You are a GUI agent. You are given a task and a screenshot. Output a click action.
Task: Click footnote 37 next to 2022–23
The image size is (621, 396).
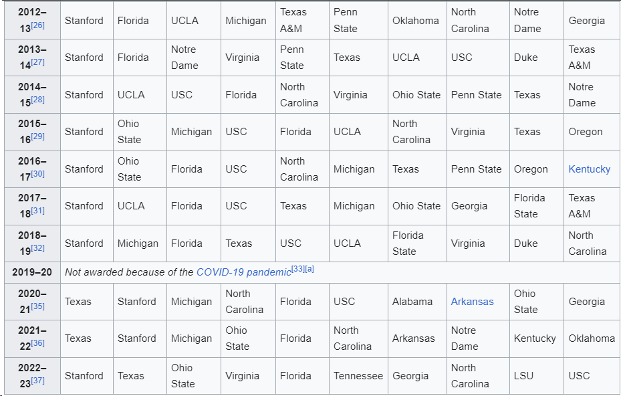(x=37, y=381)
